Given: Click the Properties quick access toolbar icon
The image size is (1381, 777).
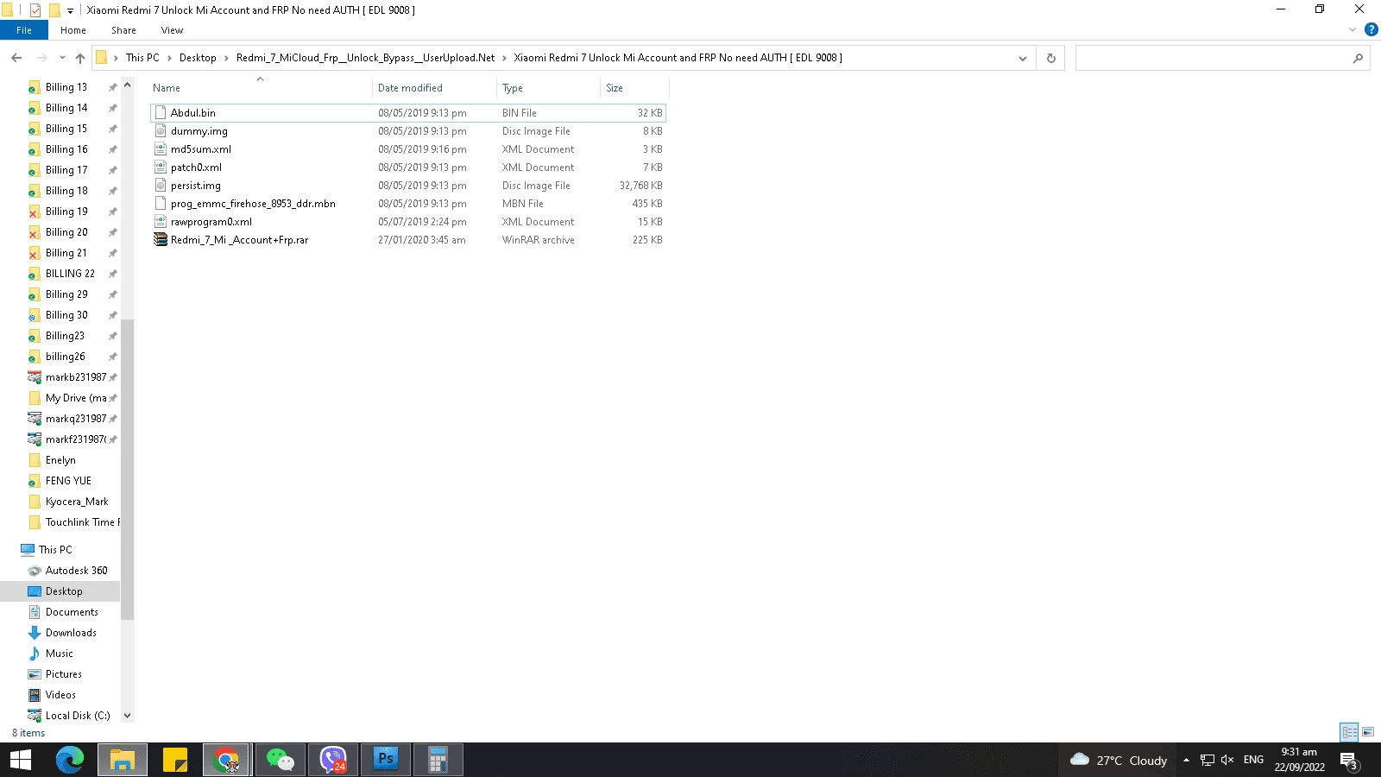Looking at the screenshot, I should pos(35,10).
